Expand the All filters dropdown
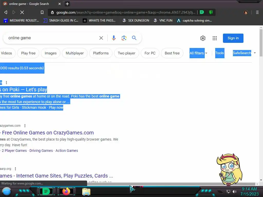The height and width of the screenshot is (197, 263). point(199,53)
